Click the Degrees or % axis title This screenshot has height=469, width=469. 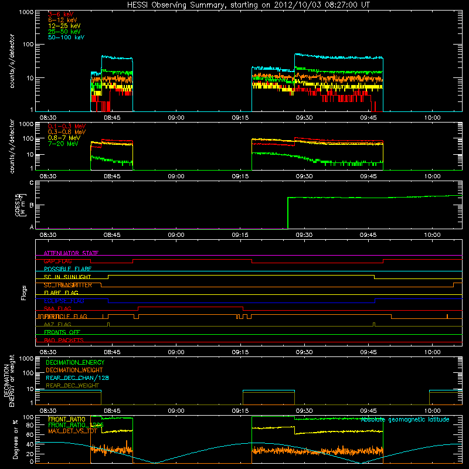click(15, 439)
